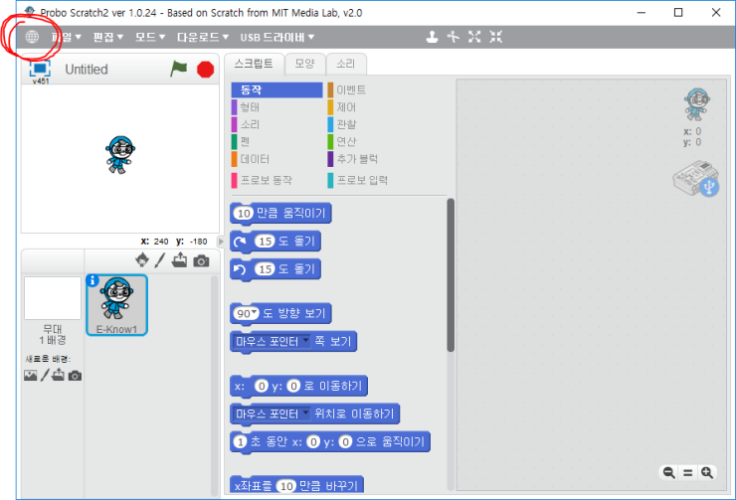736x500 pixels.
Task: Click the Untitled project title
Action: point(87,70)
